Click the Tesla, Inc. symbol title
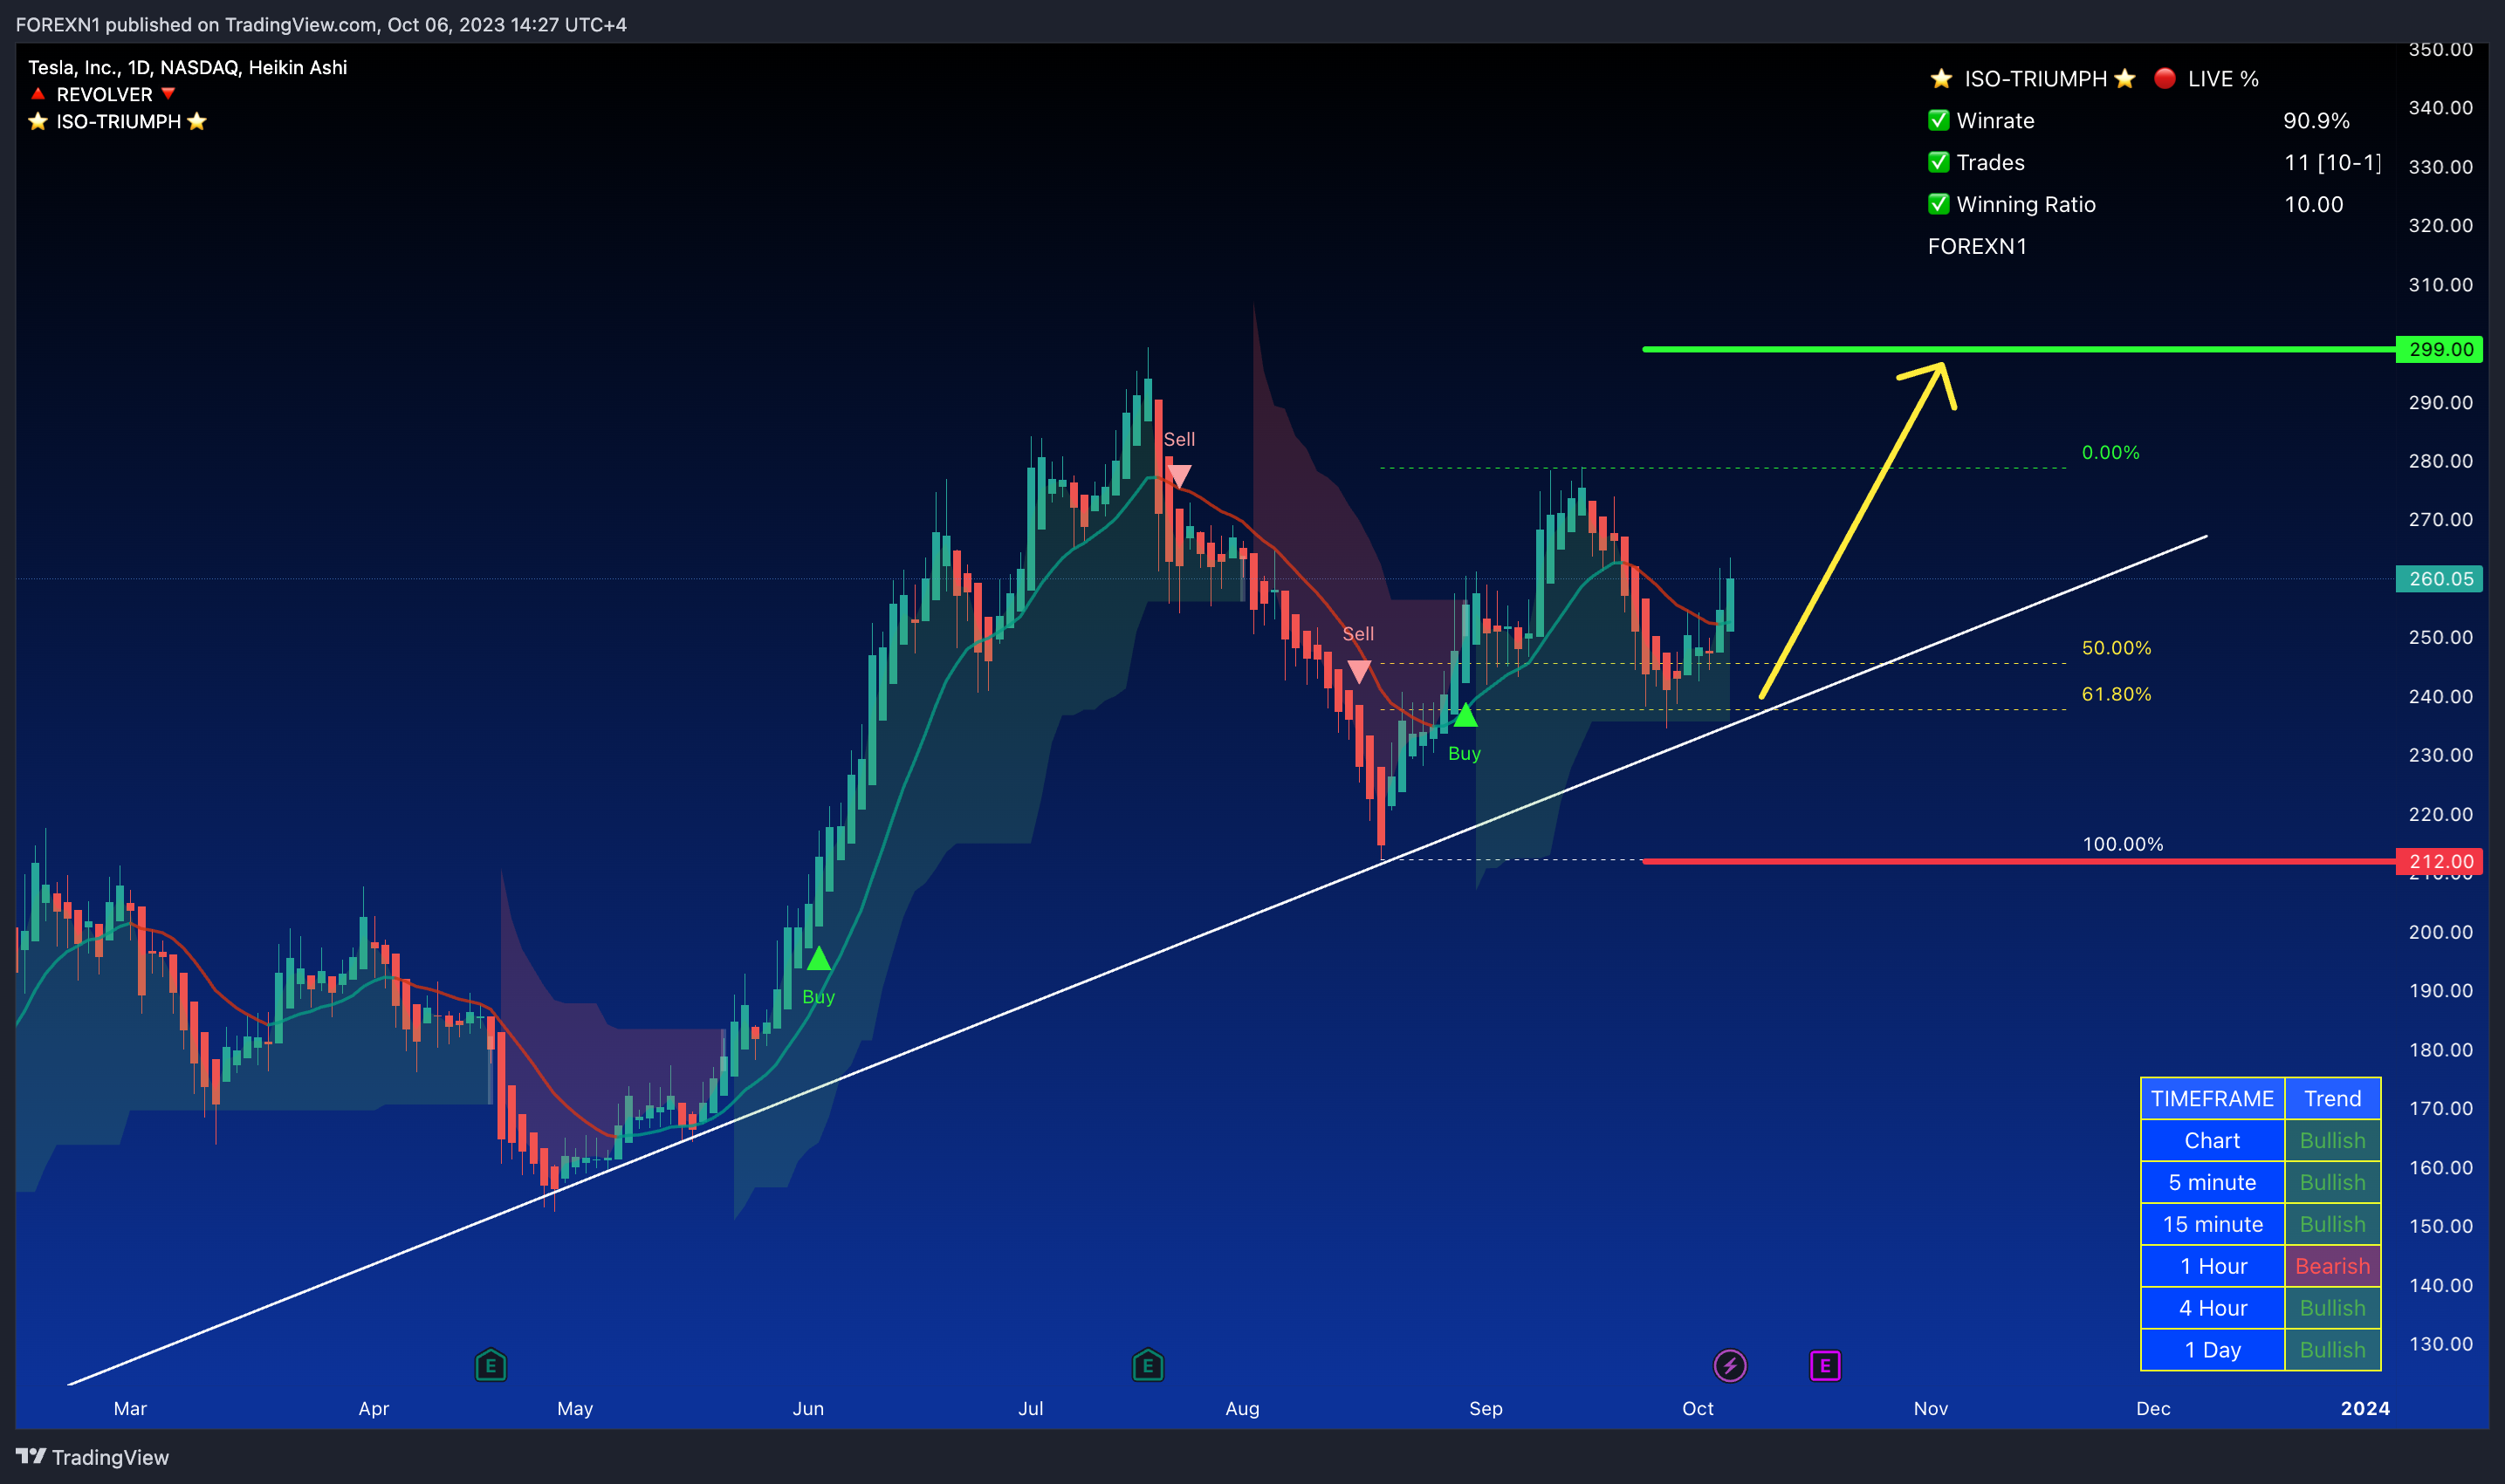This screenshot has width=2505, height=1484. (188, 67)
